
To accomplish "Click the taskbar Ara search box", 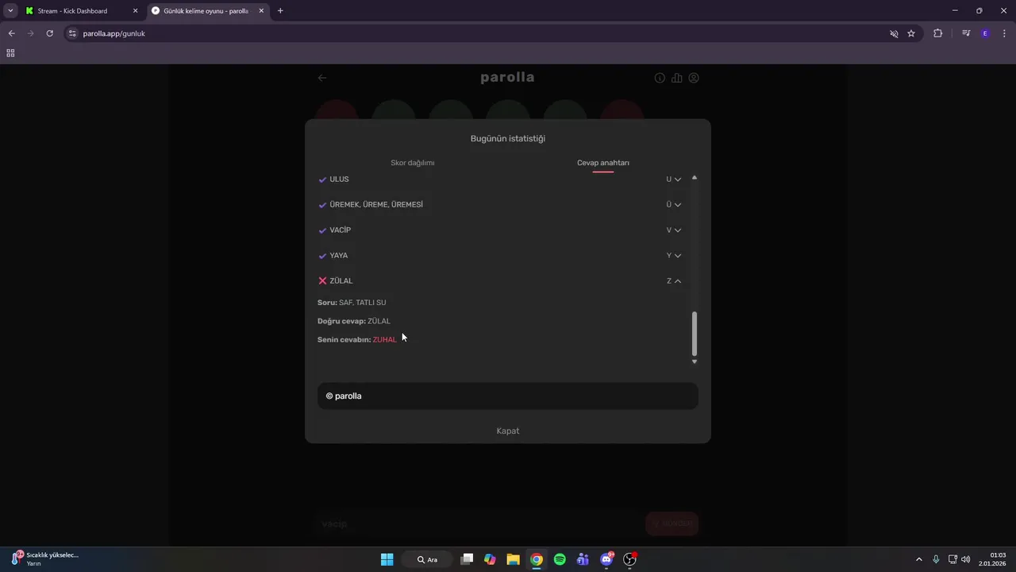I will [x=427, y=559].
